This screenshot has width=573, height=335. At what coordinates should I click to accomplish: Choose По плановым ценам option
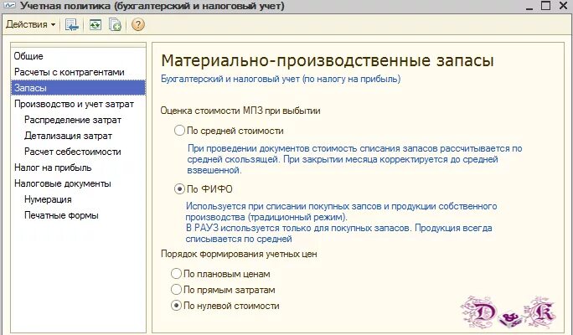(x=176, y=274)
